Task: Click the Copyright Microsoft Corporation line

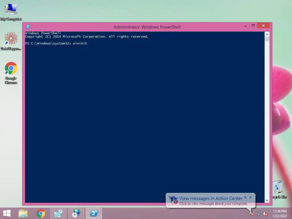Action: [x=87, y=36]
